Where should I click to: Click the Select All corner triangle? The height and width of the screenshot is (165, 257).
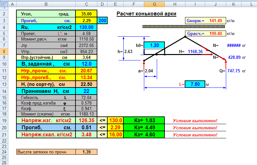coord(4,4)
